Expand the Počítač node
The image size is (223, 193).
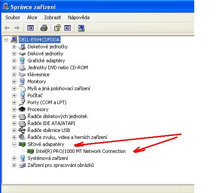[14, 95]
